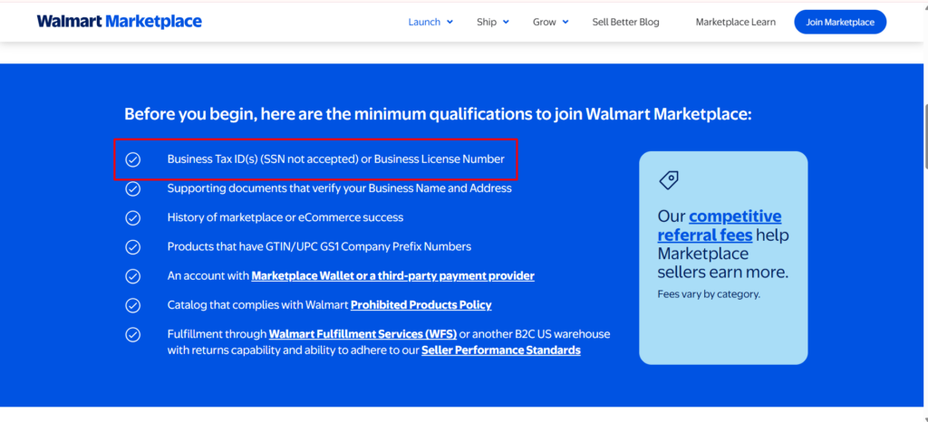Screen dimensions: 928x422
Task: Click checkmark icon beside Business Tax ID requirement
Action: coord(133,159)
